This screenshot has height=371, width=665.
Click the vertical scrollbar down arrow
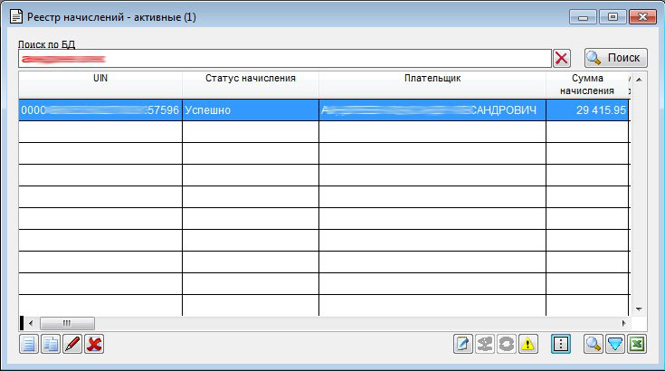pyautogui.click(x=637, y=309)
